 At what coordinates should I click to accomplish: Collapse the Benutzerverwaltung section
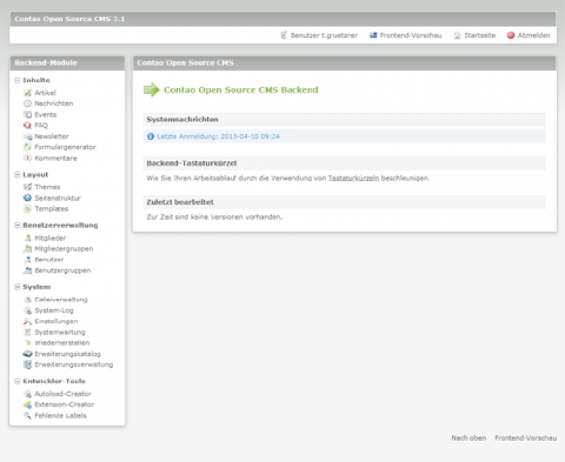17,225
